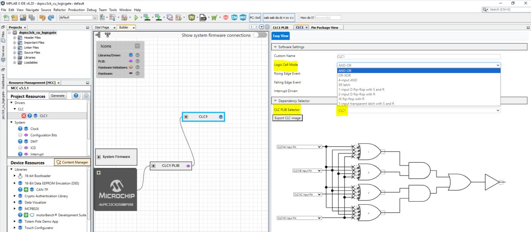Click Export CLC image button
The image size is (531, 232).
click(288, 118)
